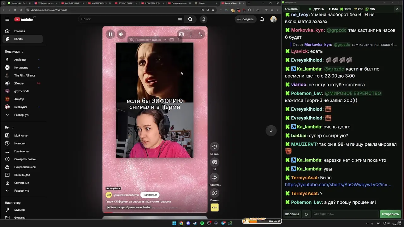Select 'Shorts' in the YouTube sidebar
Screen dimensions: 404x227
point(22,39)
